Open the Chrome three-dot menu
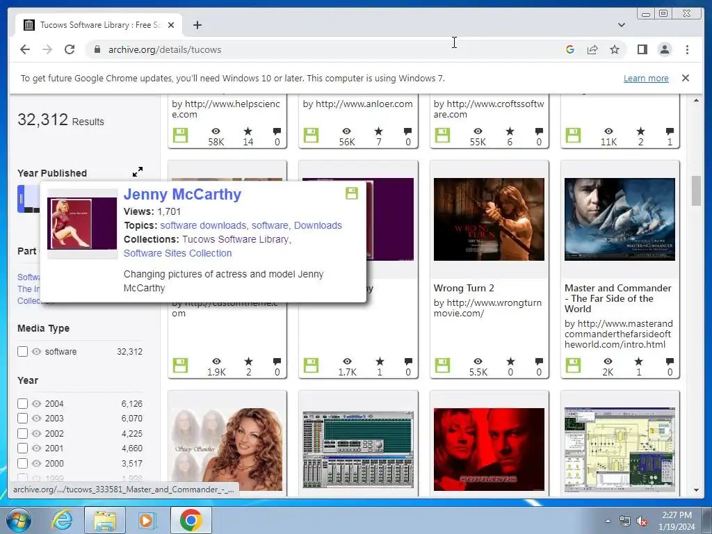The width and height of the screenshot is (712, 534). [x=687, y=49]
